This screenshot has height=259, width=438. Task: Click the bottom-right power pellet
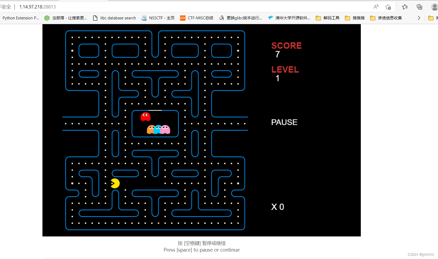[238, 183]
